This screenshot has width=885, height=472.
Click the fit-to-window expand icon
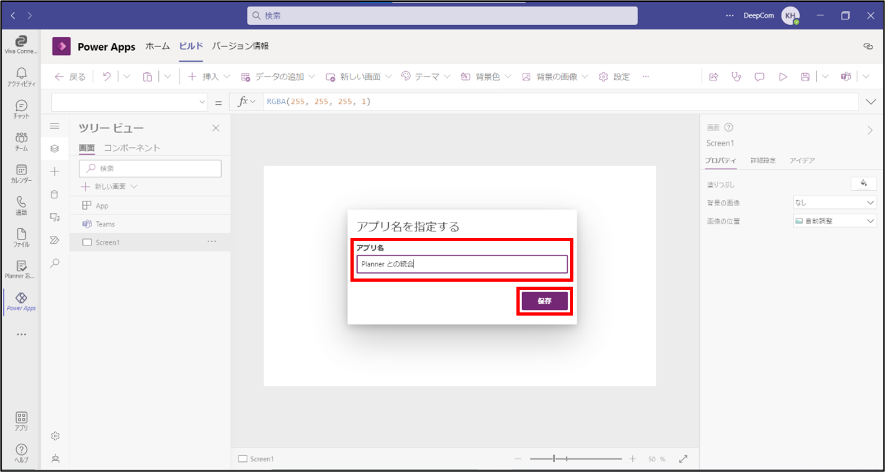pyautogui.click(x=683, y=459)
